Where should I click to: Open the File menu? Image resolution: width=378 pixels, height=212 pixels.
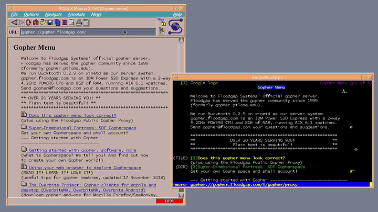coord(14,14)
